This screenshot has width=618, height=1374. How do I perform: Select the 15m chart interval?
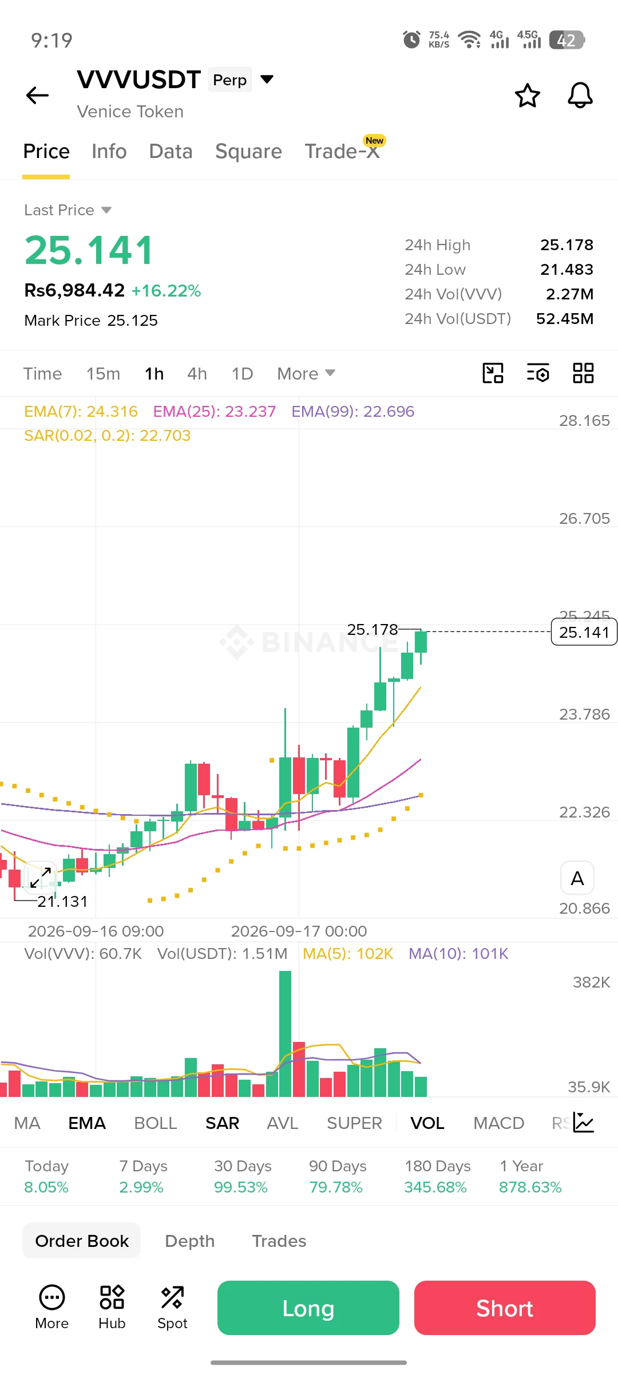[104, 374]
